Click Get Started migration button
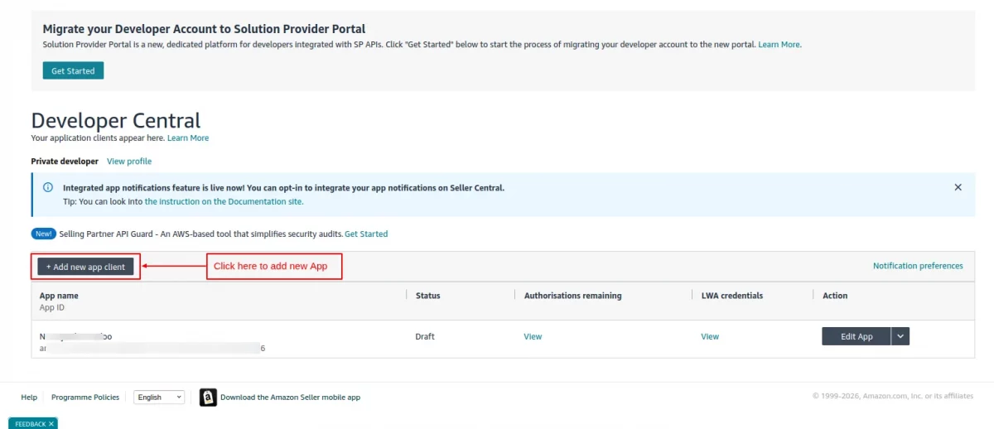 pyautogui.click(x=73, y=71)
